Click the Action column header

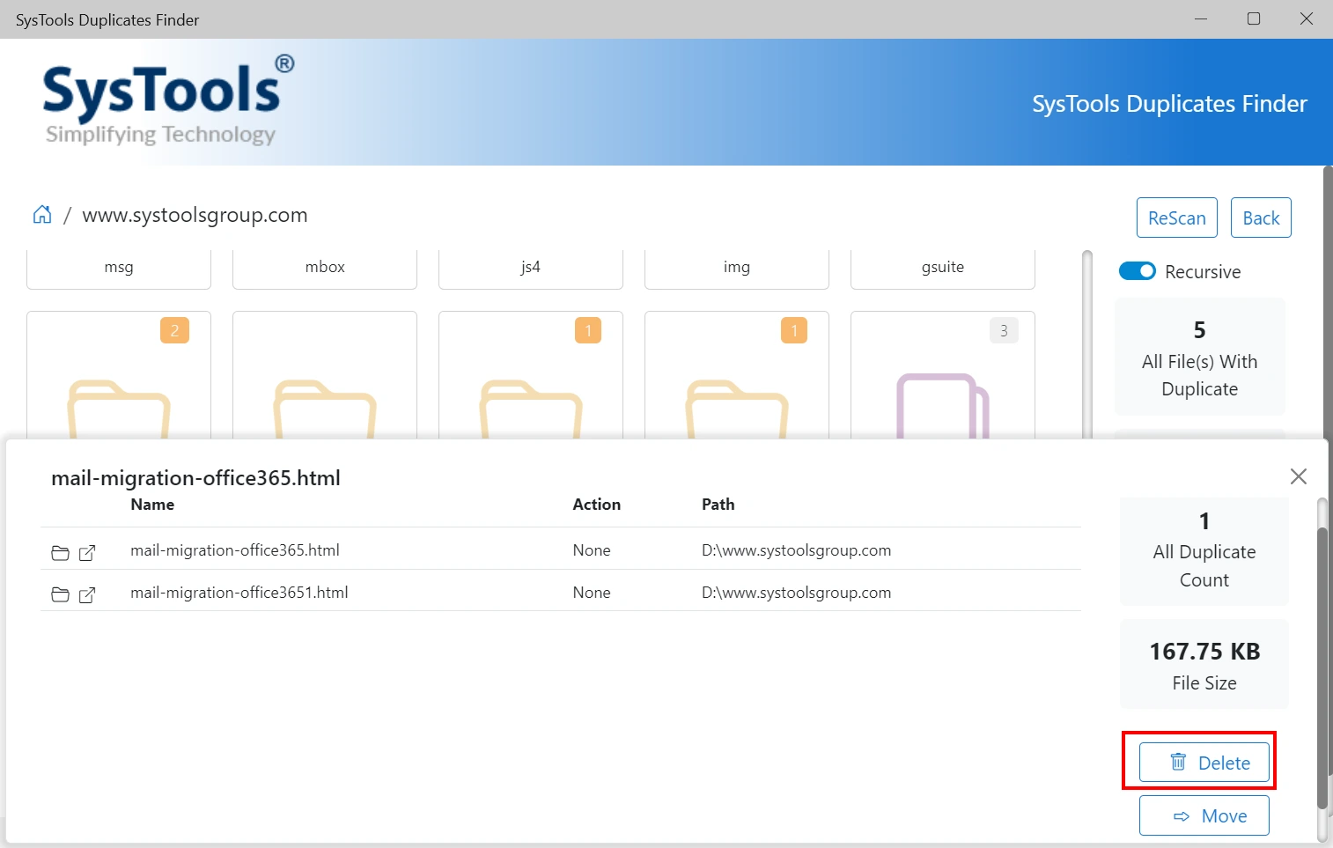coord(597,505)
